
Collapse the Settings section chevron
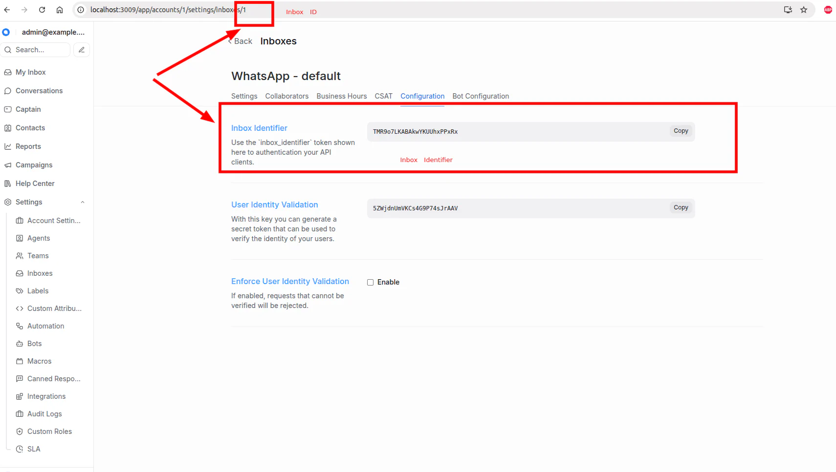[83, 202]
